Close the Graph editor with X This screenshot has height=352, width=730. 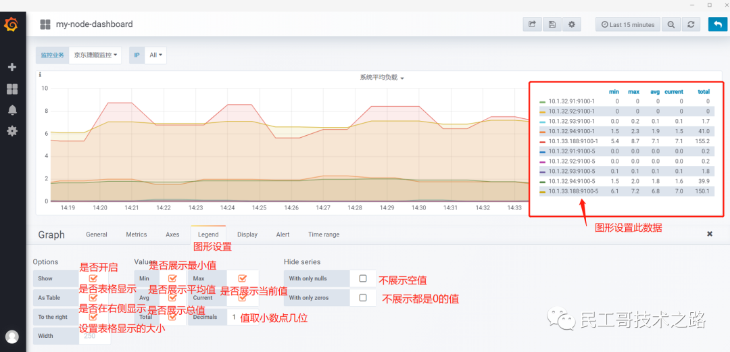[710, 234]
